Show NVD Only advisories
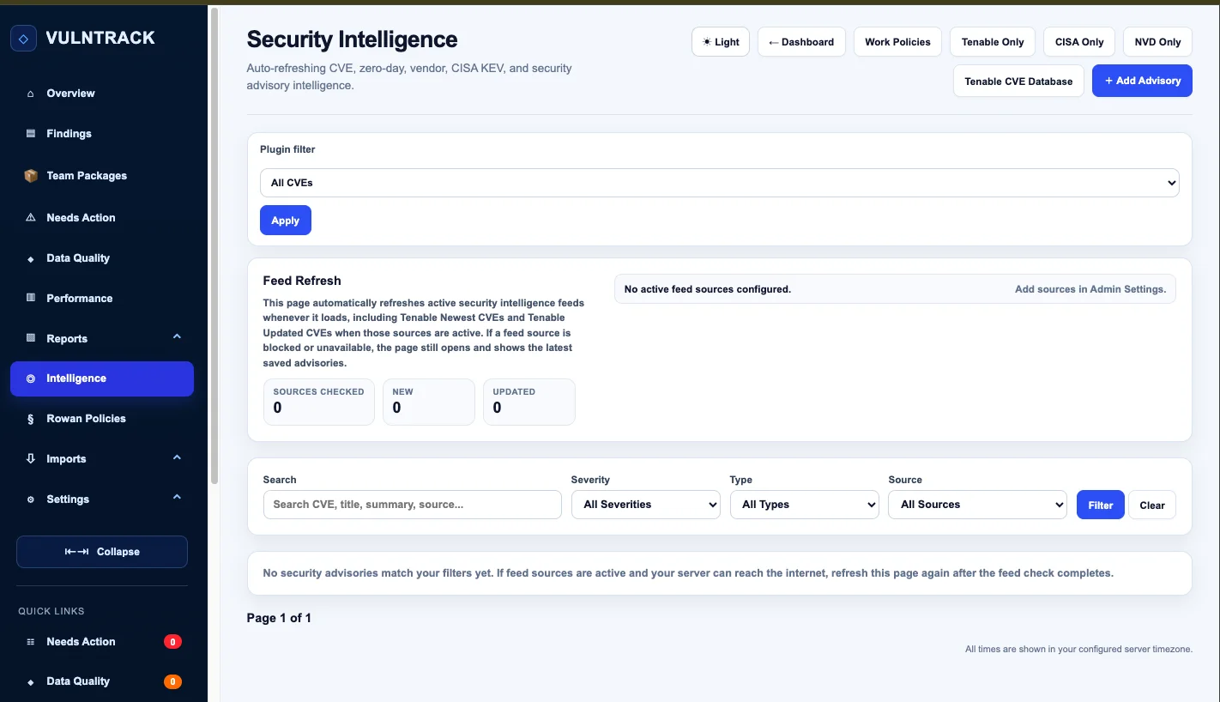1220x702 pixels. [x=1157, y=42]
